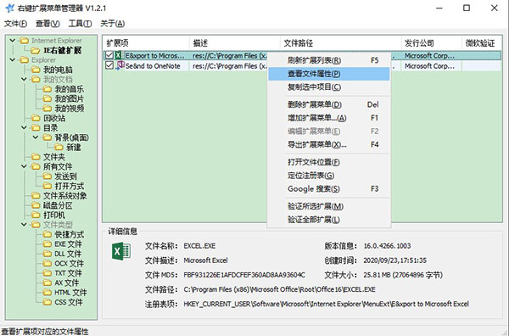This screenshot has width=509, height=336.
Task: Choose 查看文件属性(P) from context menu
Action: 329,74
